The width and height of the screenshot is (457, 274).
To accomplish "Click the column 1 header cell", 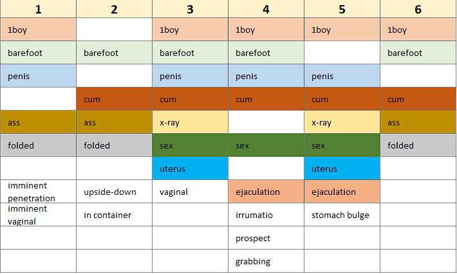I will [x=38, y=9].
